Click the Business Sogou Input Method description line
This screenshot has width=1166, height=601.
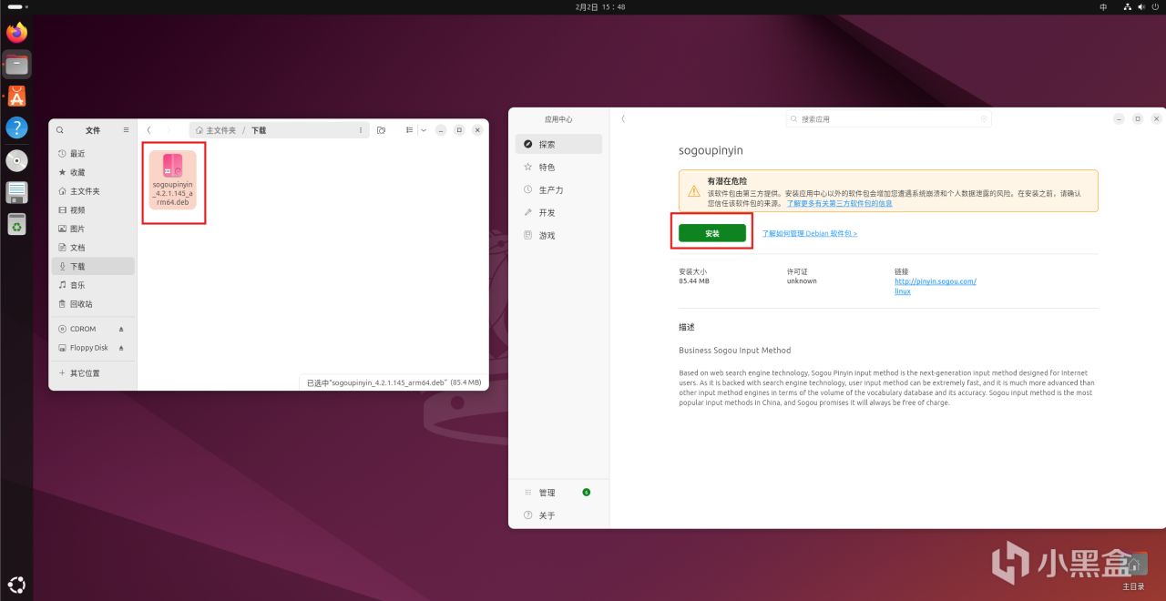click(735, 350)
